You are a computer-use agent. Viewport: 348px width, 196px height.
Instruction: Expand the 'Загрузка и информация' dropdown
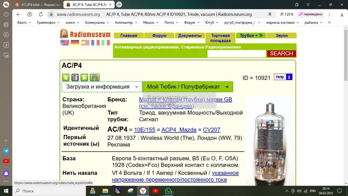(102, 87)
